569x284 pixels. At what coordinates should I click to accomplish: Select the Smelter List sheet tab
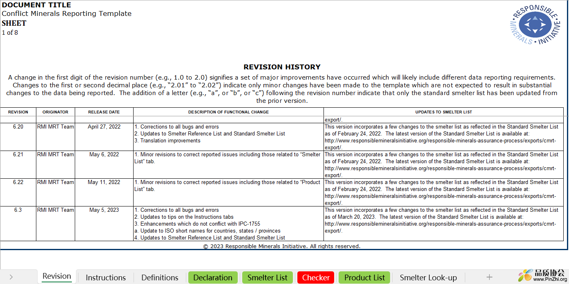tap(268, 277)
